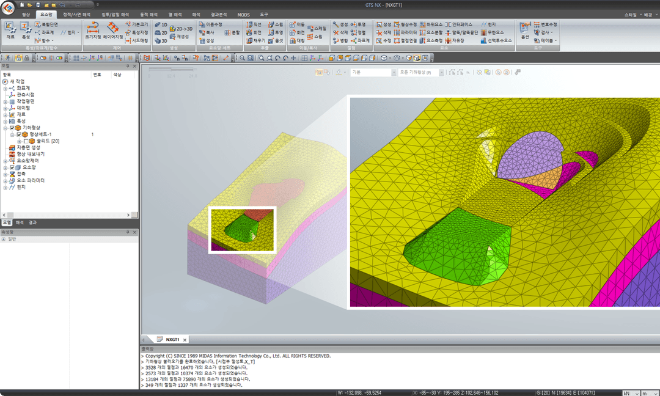Generate a 2D mesh
This screenshot has width=660, height=396.
point(161,33)
